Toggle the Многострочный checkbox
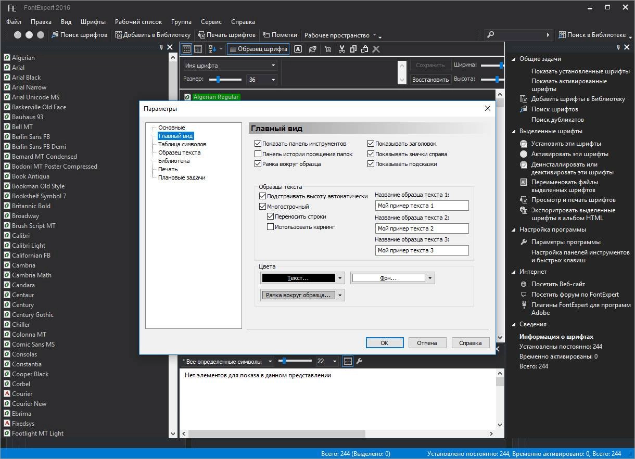Image resolution: width=635 pixels, height=459 pixels. pos(262,207)
